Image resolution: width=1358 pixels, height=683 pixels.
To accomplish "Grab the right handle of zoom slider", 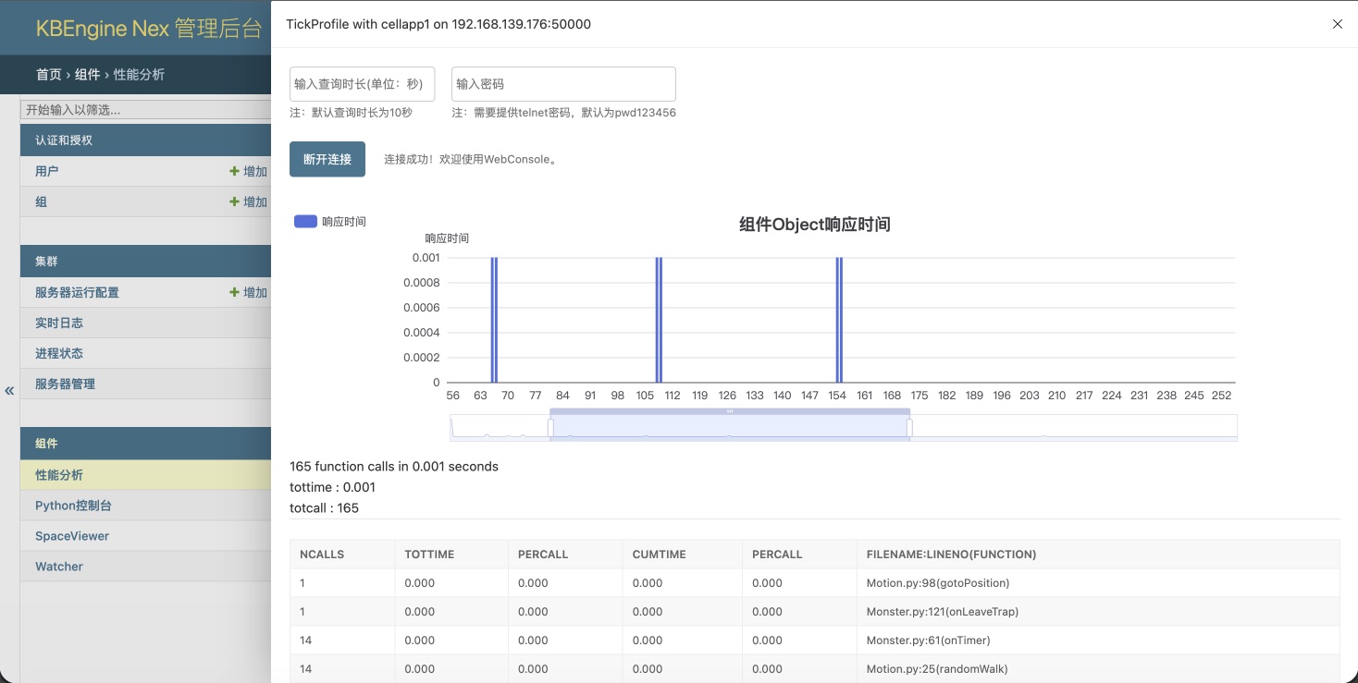I will tap(909, 428).
